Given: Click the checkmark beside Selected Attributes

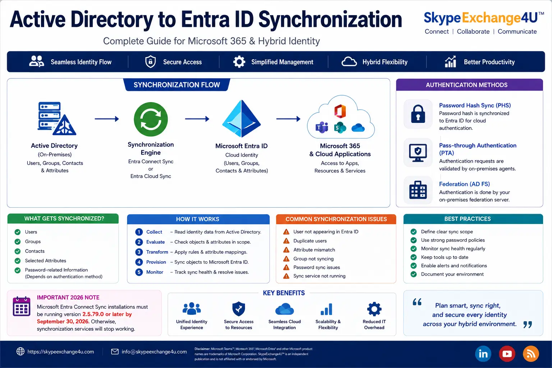Looking at the screenshot, I should [x=17, y=261].
